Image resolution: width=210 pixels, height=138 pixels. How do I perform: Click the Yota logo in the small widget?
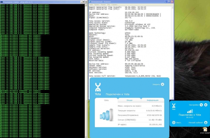174,106
